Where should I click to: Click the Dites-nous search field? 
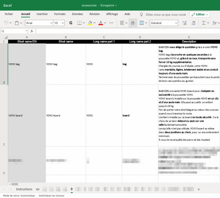click(166, 14)
